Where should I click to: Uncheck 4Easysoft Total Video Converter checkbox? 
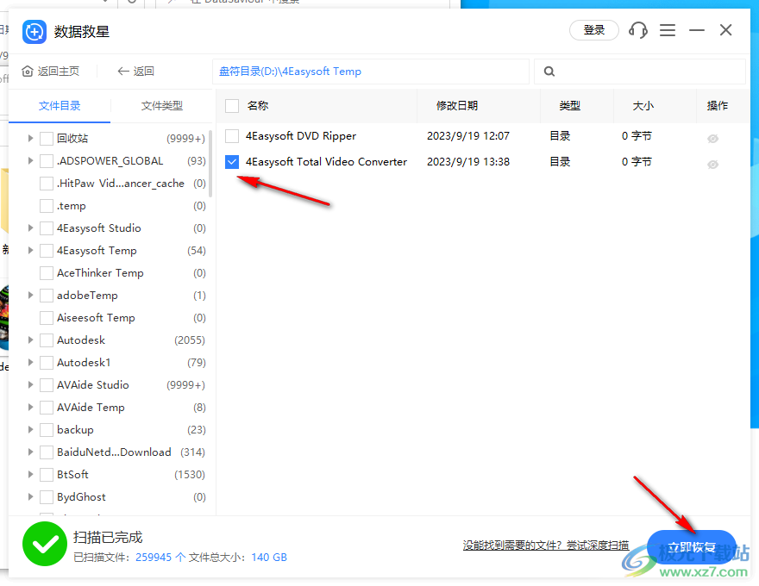[x=232, y=162]
